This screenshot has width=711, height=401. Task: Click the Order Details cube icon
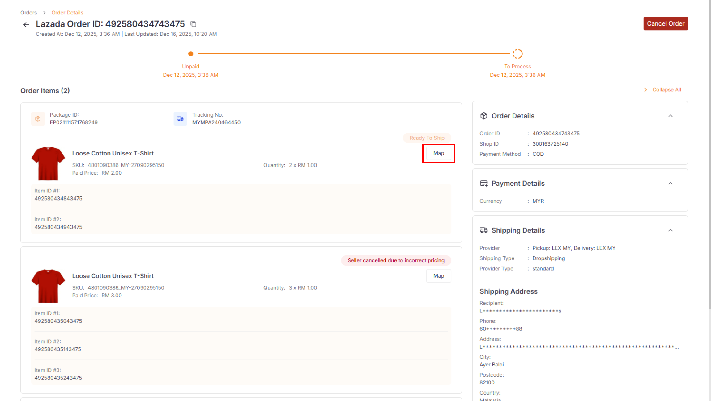tap(484, 116)
